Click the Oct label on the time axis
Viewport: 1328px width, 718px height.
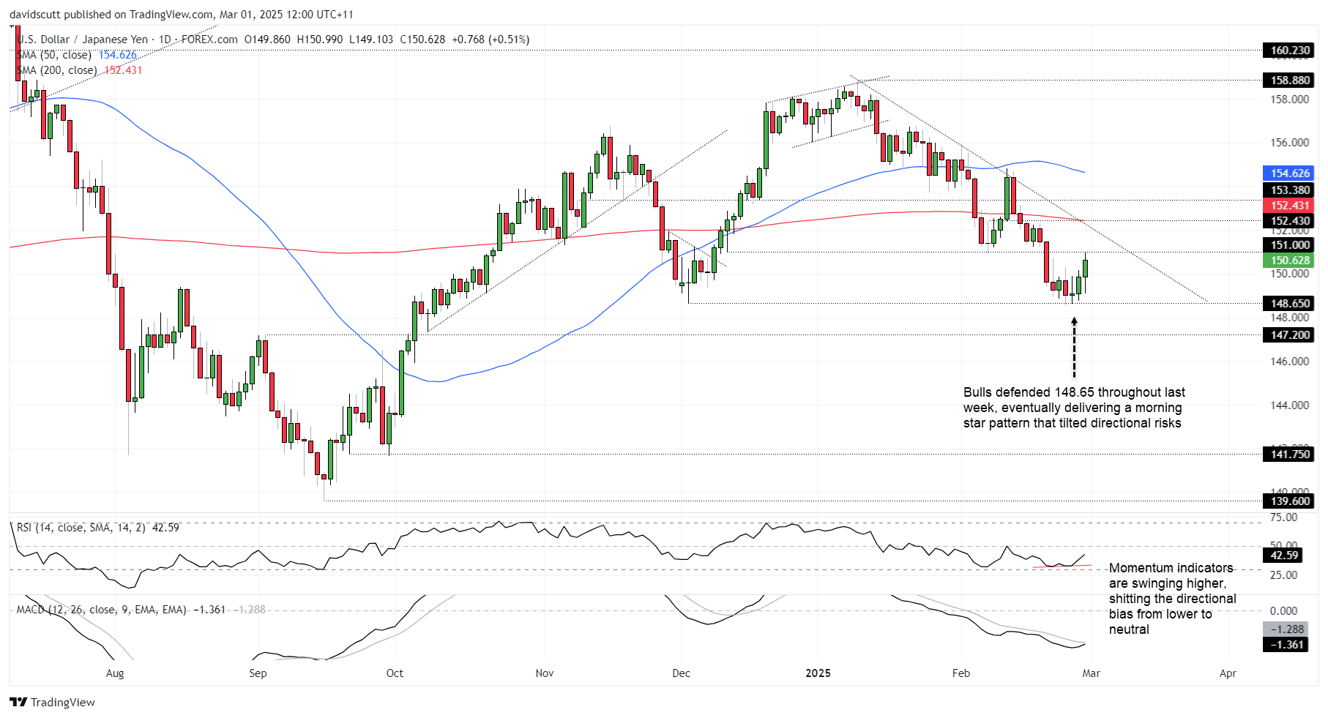coord(395,673)
